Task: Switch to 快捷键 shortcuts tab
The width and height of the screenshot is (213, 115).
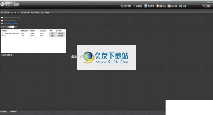Action: click(45, 13)
